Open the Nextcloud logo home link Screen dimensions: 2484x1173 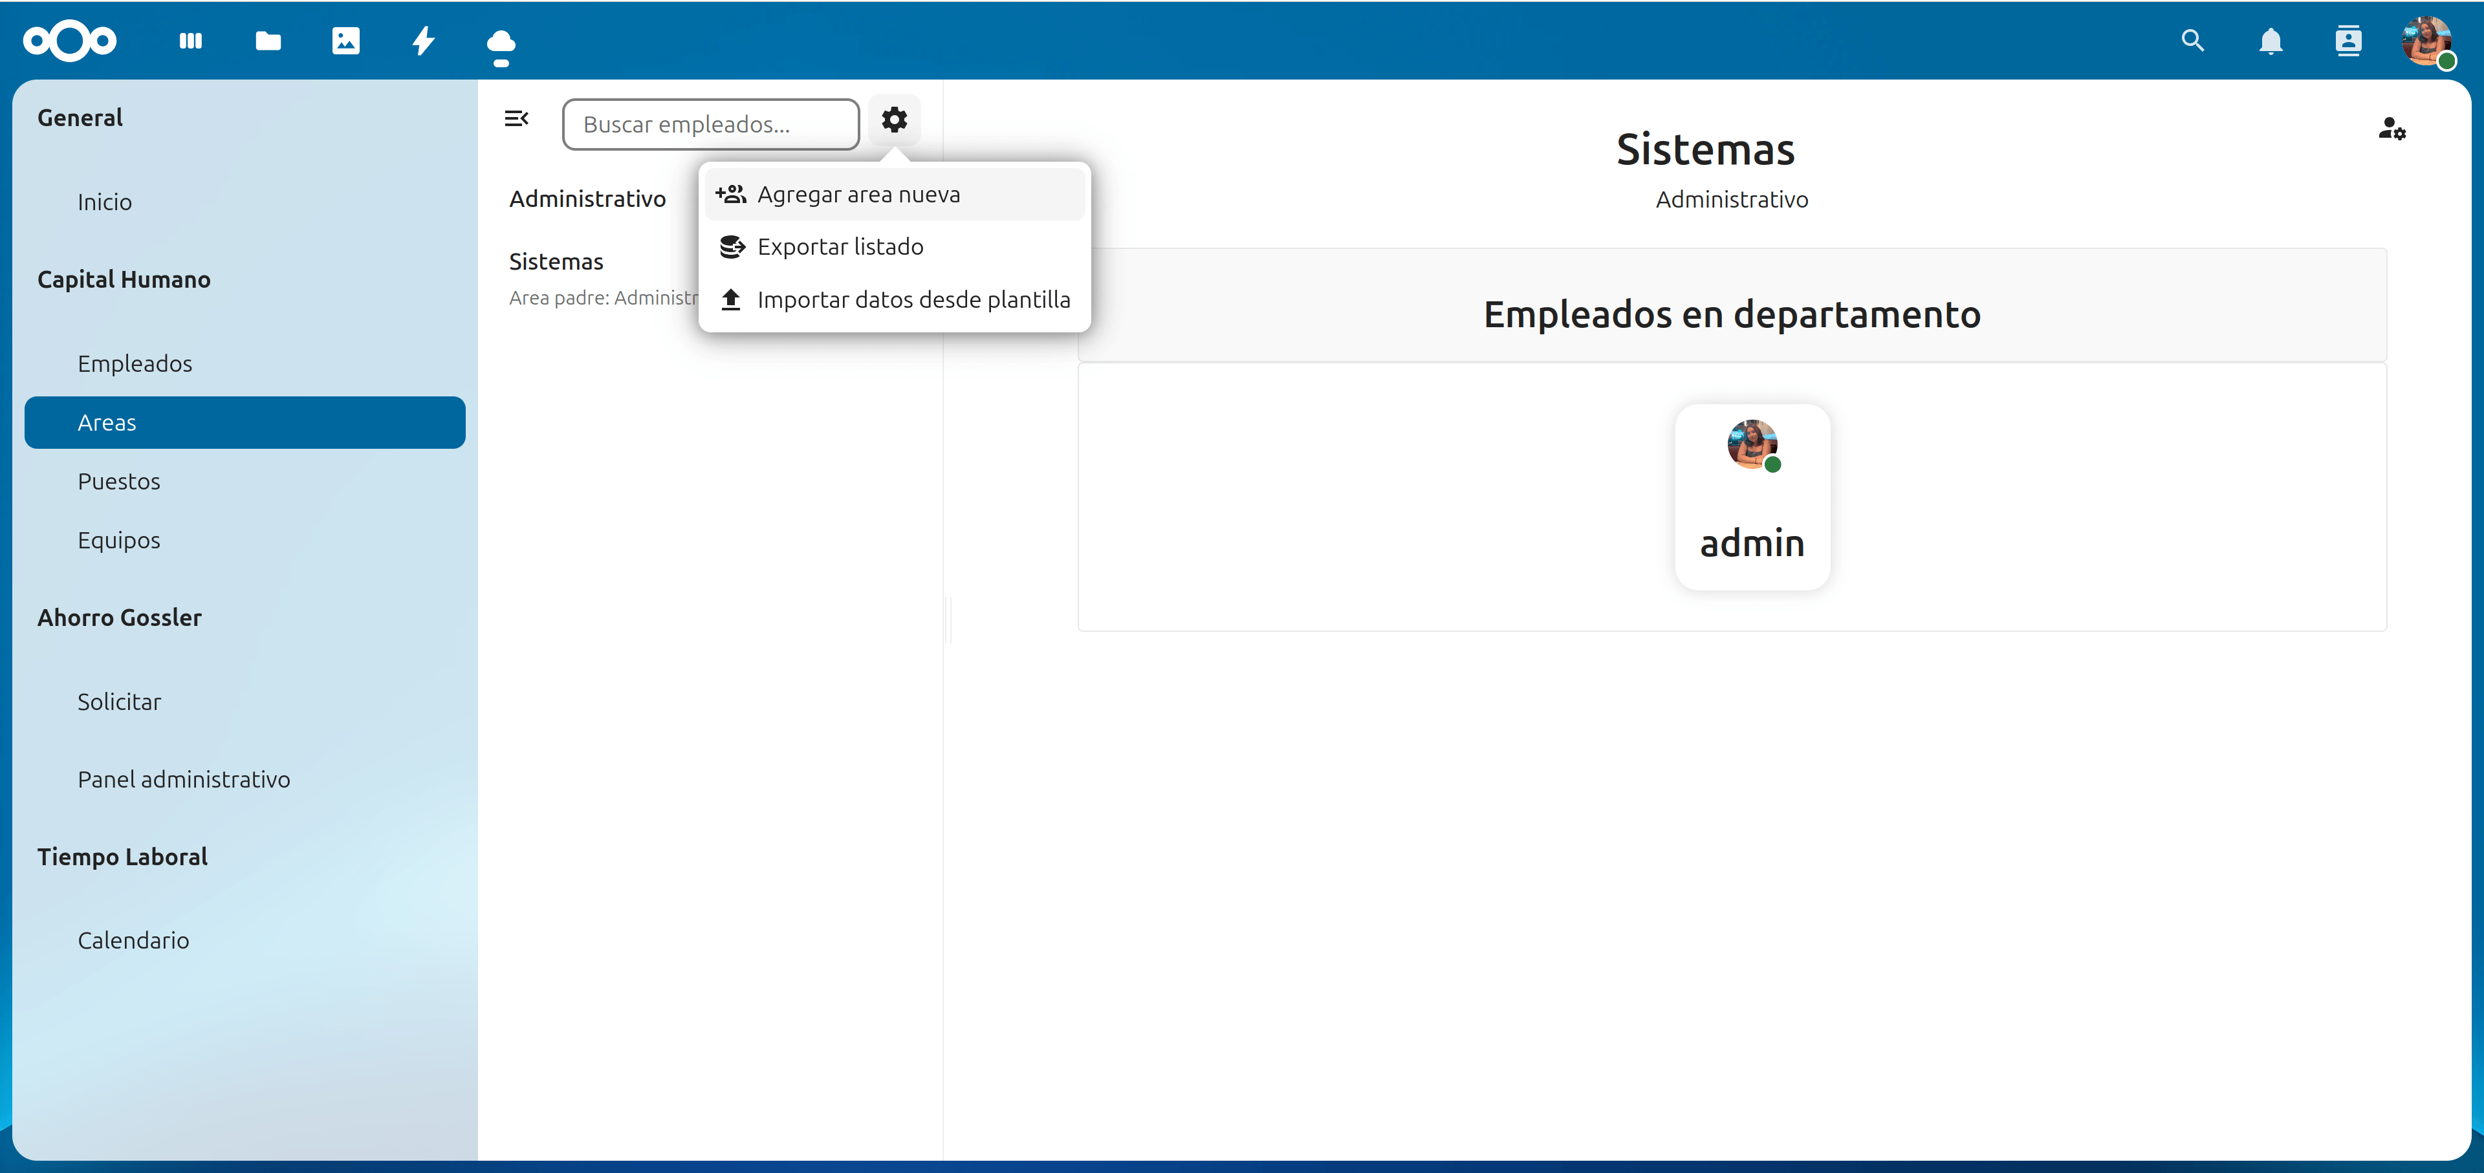click(x=69, y=41)
